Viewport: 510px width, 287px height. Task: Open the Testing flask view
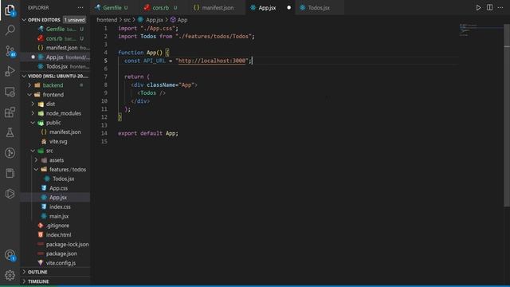pyautogui.click(x=10, y=132)
